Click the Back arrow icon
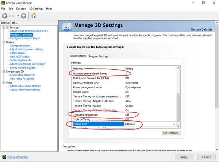 (5, 16)
